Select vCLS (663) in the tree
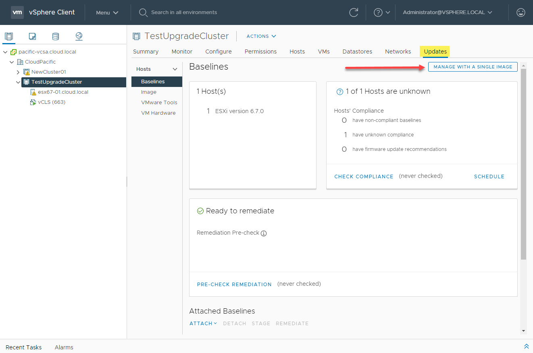 tap(52, 102)
